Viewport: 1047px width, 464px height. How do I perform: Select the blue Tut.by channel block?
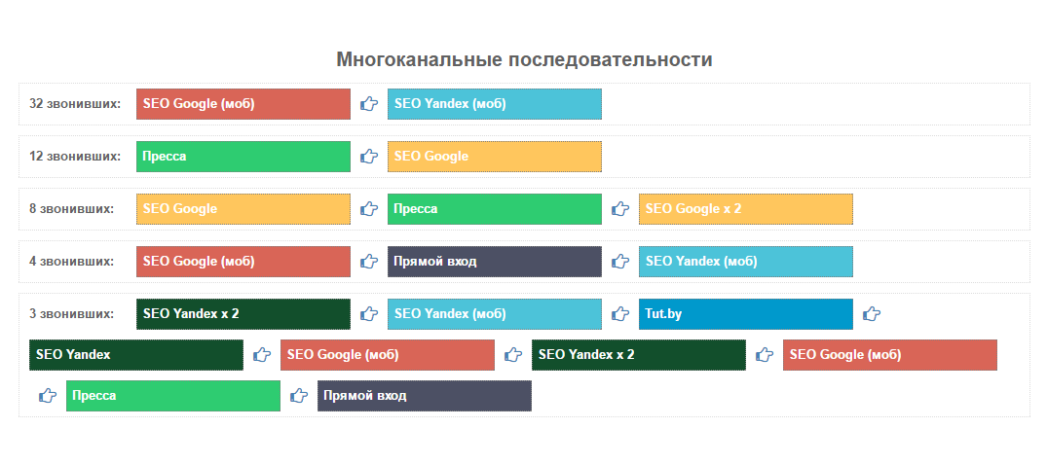point(745,314)
